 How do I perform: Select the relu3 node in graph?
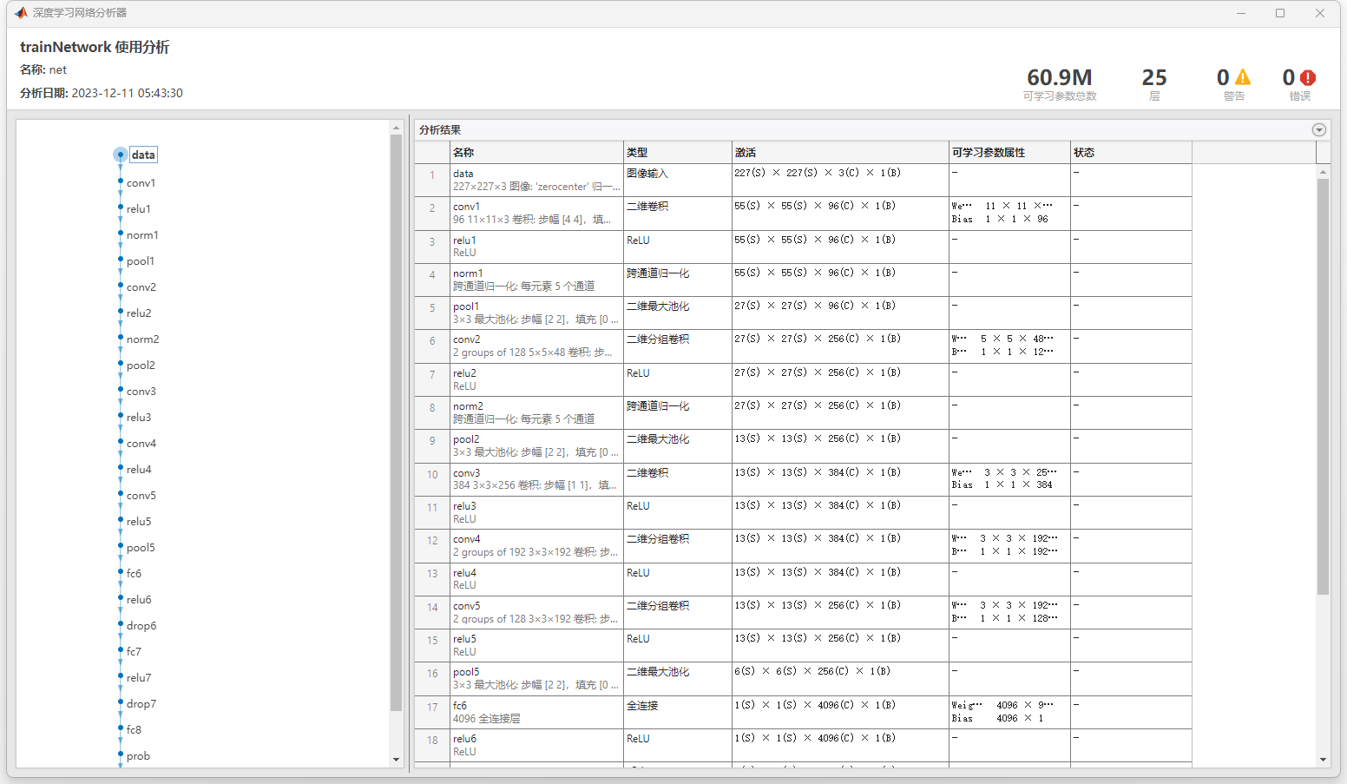(x=139, y=418)
